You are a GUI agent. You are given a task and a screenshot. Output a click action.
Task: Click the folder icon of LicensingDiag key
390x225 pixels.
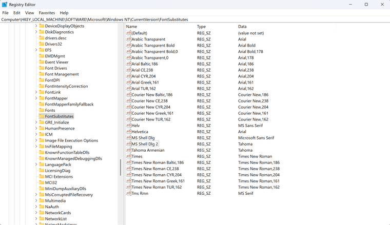click(42, 170)
